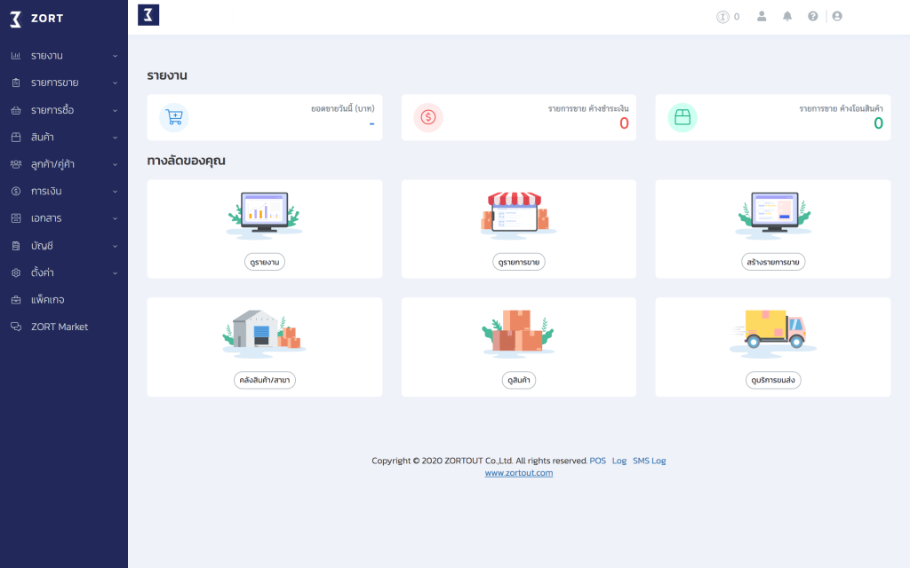Click the red pending payment dollar icon
The height and width of the screenshot is (568, 910).
tap(428, 117)
